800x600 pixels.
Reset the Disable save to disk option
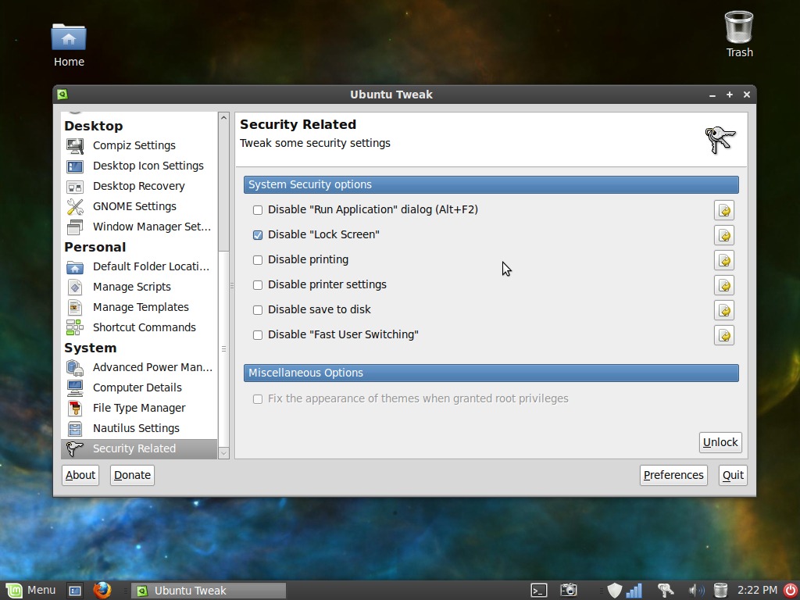(x=724, y=310)
